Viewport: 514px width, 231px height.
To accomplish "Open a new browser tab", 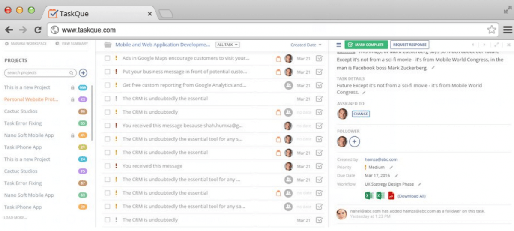I will (x=165, y=14).
